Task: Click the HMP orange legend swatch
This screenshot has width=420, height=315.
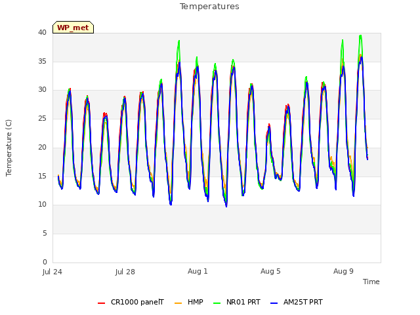Action: (178, 303)
